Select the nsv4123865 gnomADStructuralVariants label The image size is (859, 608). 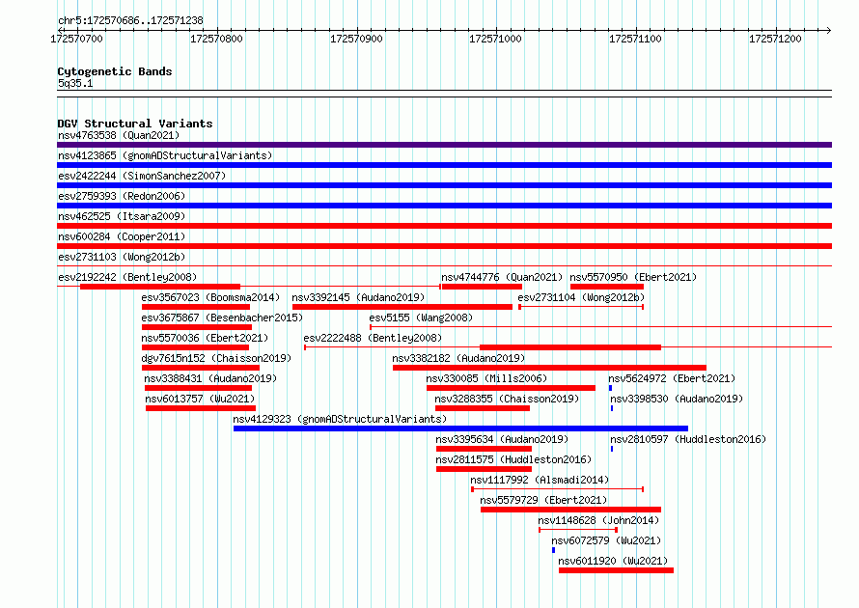point(165,155)
